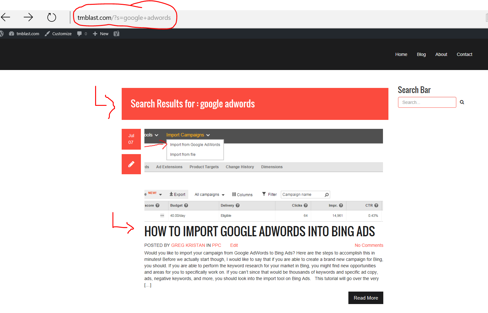Click the Search Bar widget heading

click(414, 90)
